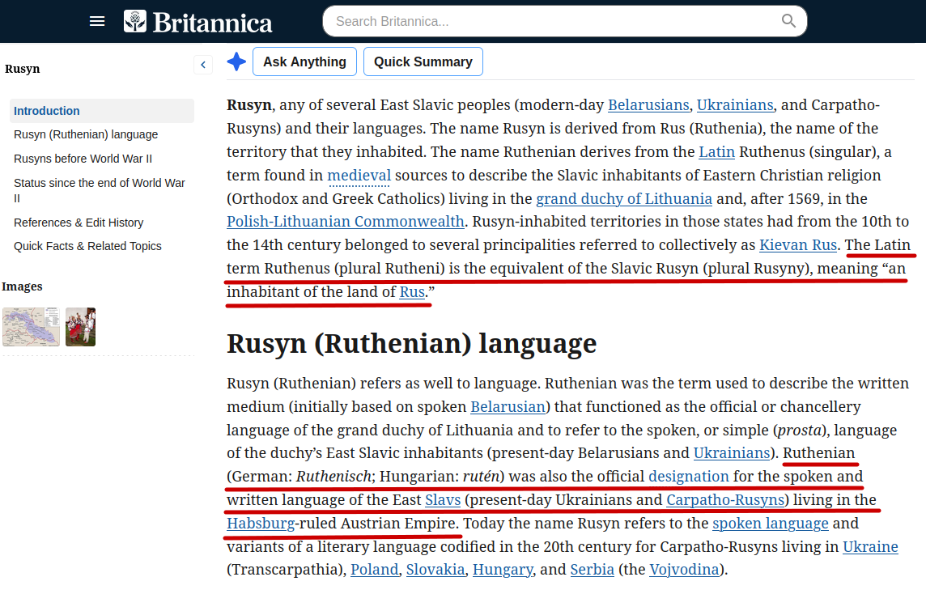Click the Rus link
The width and height of the screenshot is (926, 594).
tap(412, 291)
